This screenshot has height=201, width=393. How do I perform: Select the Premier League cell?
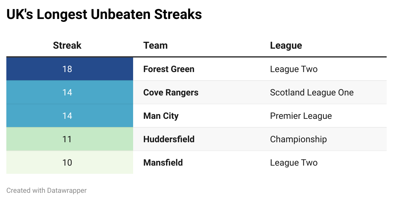301,116
